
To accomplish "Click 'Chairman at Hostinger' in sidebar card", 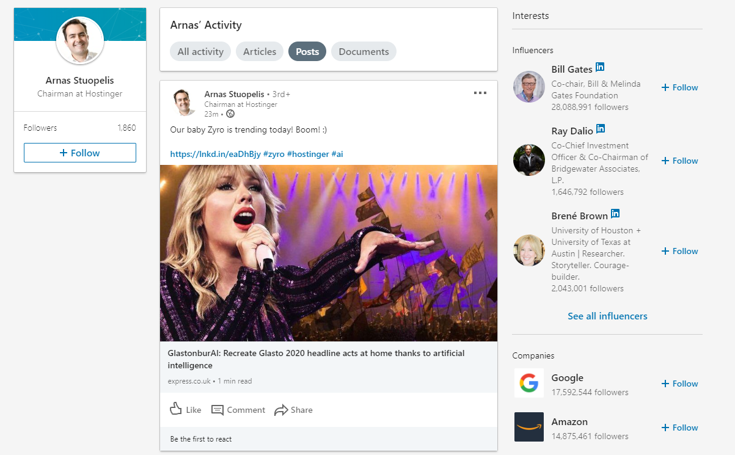I will (x=80, y=93).
